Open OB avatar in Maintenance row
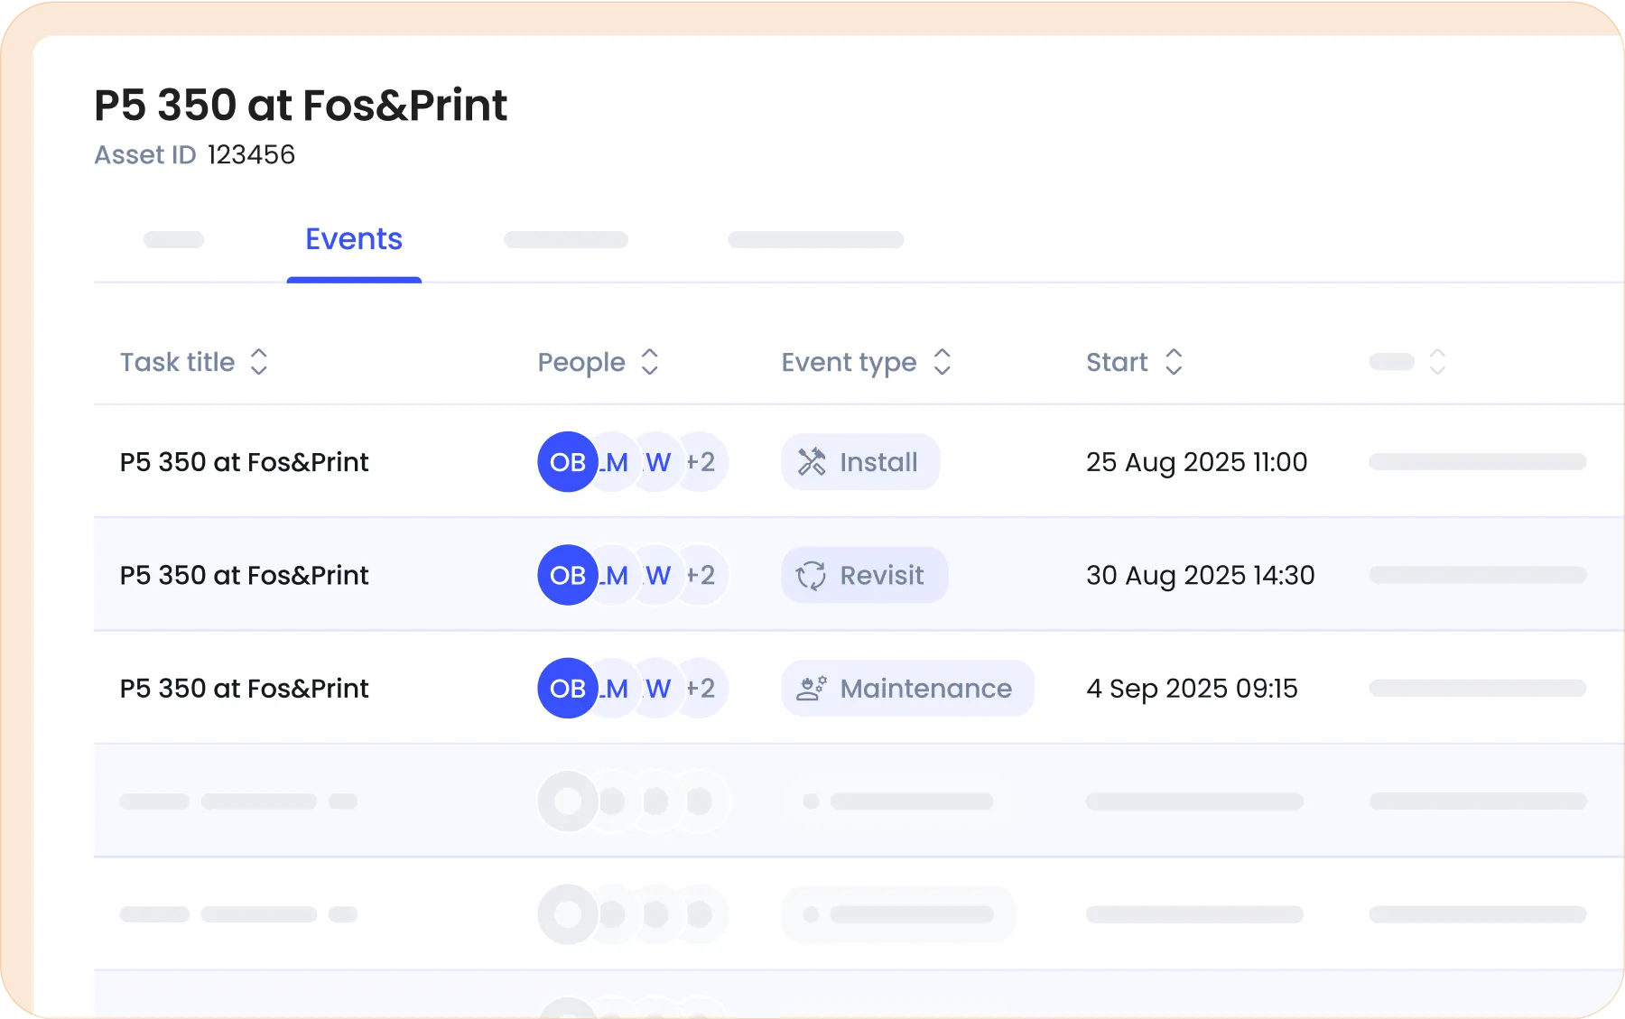1625x1019 pixels. [568, 689]
